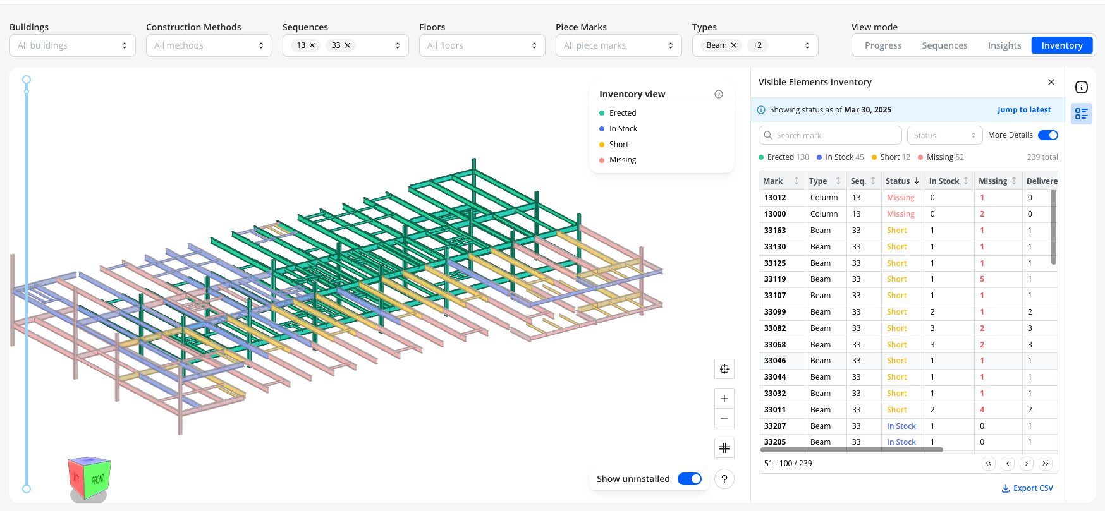Remove sequence 13 filter chip

click(312, 45)
